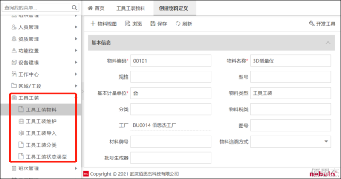
Task: Click the 区域/工段 folder icon
Action: [x=14, y=86]
